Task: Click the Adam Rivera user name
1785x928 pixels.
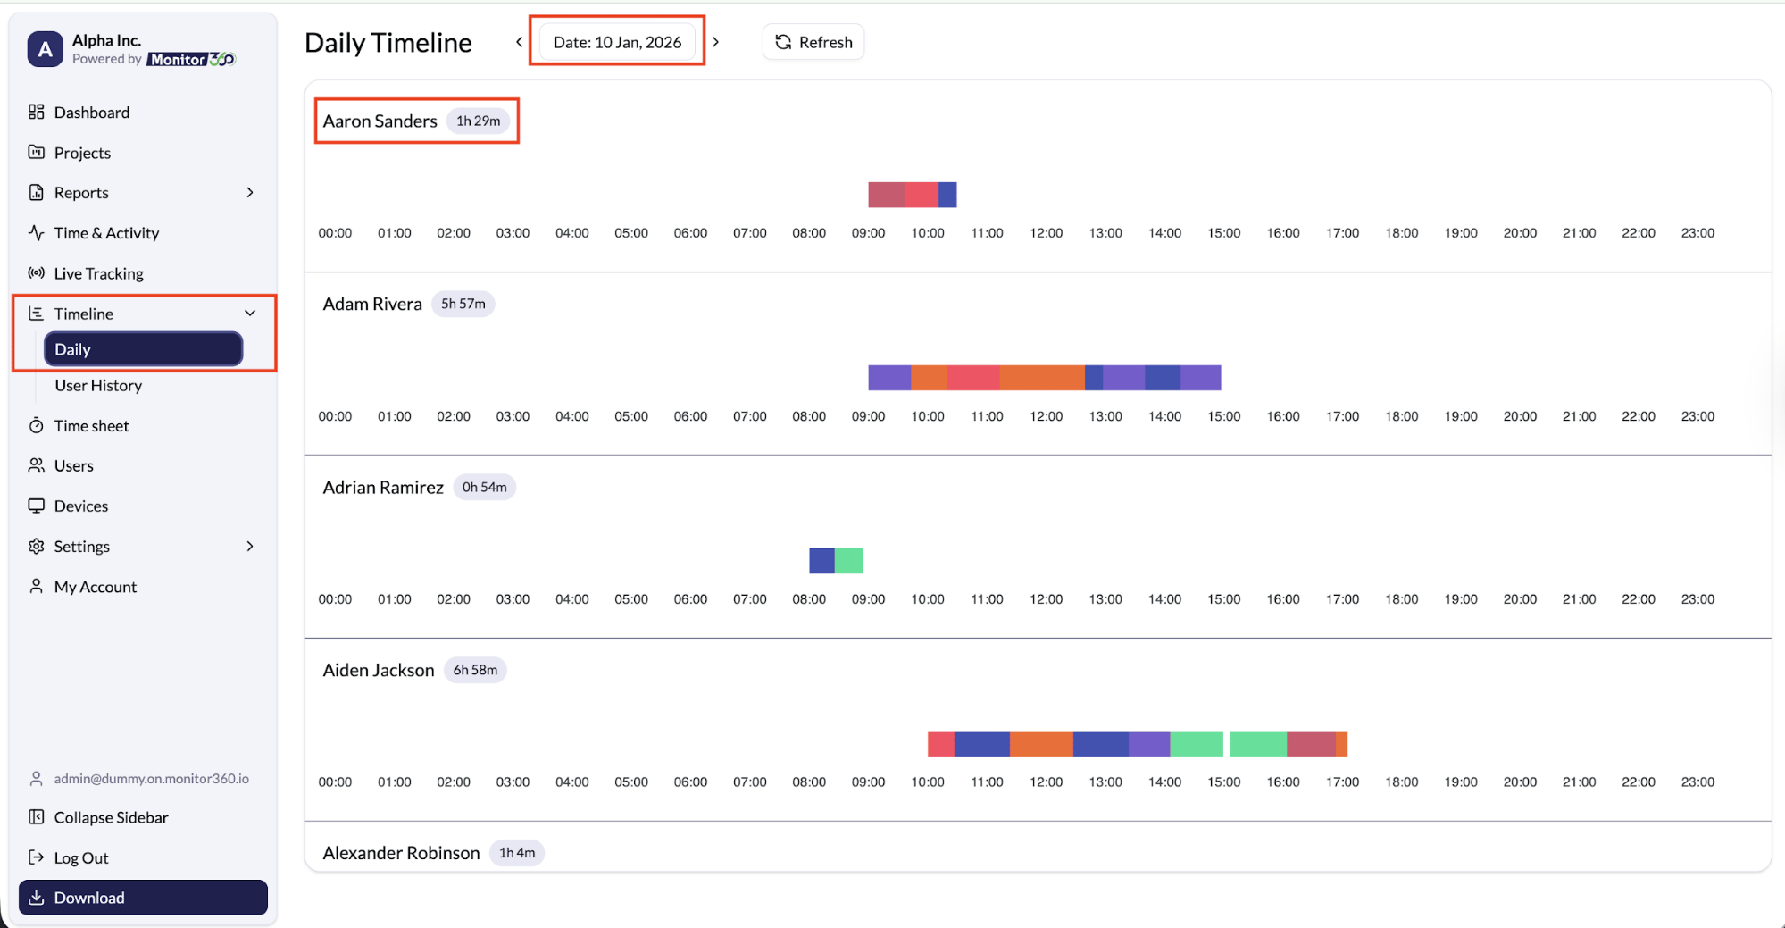Action: (372, 304)
